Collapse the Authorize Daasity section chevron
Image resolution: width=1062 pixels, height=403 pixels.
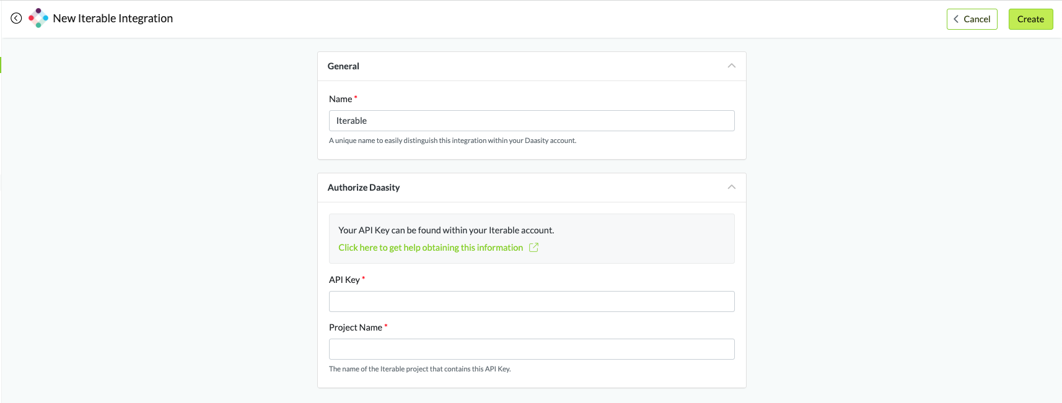tap(731, 188)
